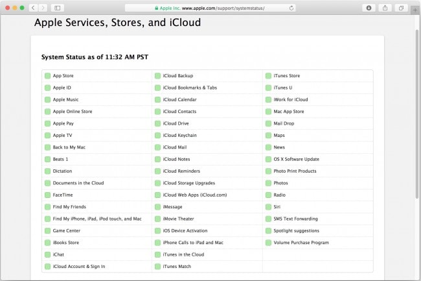
Task: Select the iCloud Drive status entry
Action: (x=176, y=123)
